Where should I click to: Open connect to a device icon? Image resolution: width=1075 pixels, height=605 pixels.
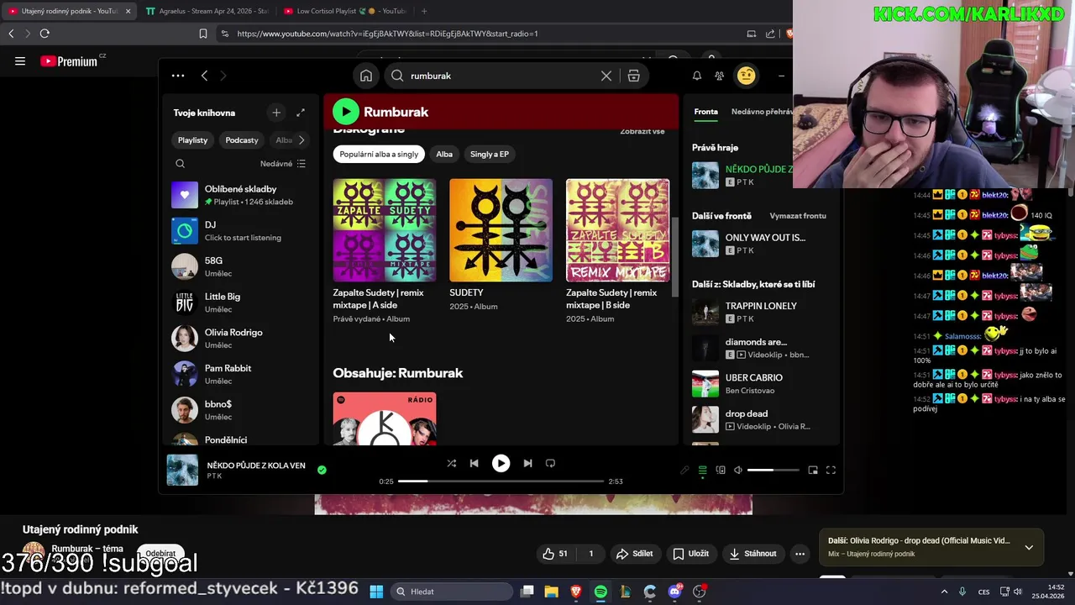(x=721, y=471)
